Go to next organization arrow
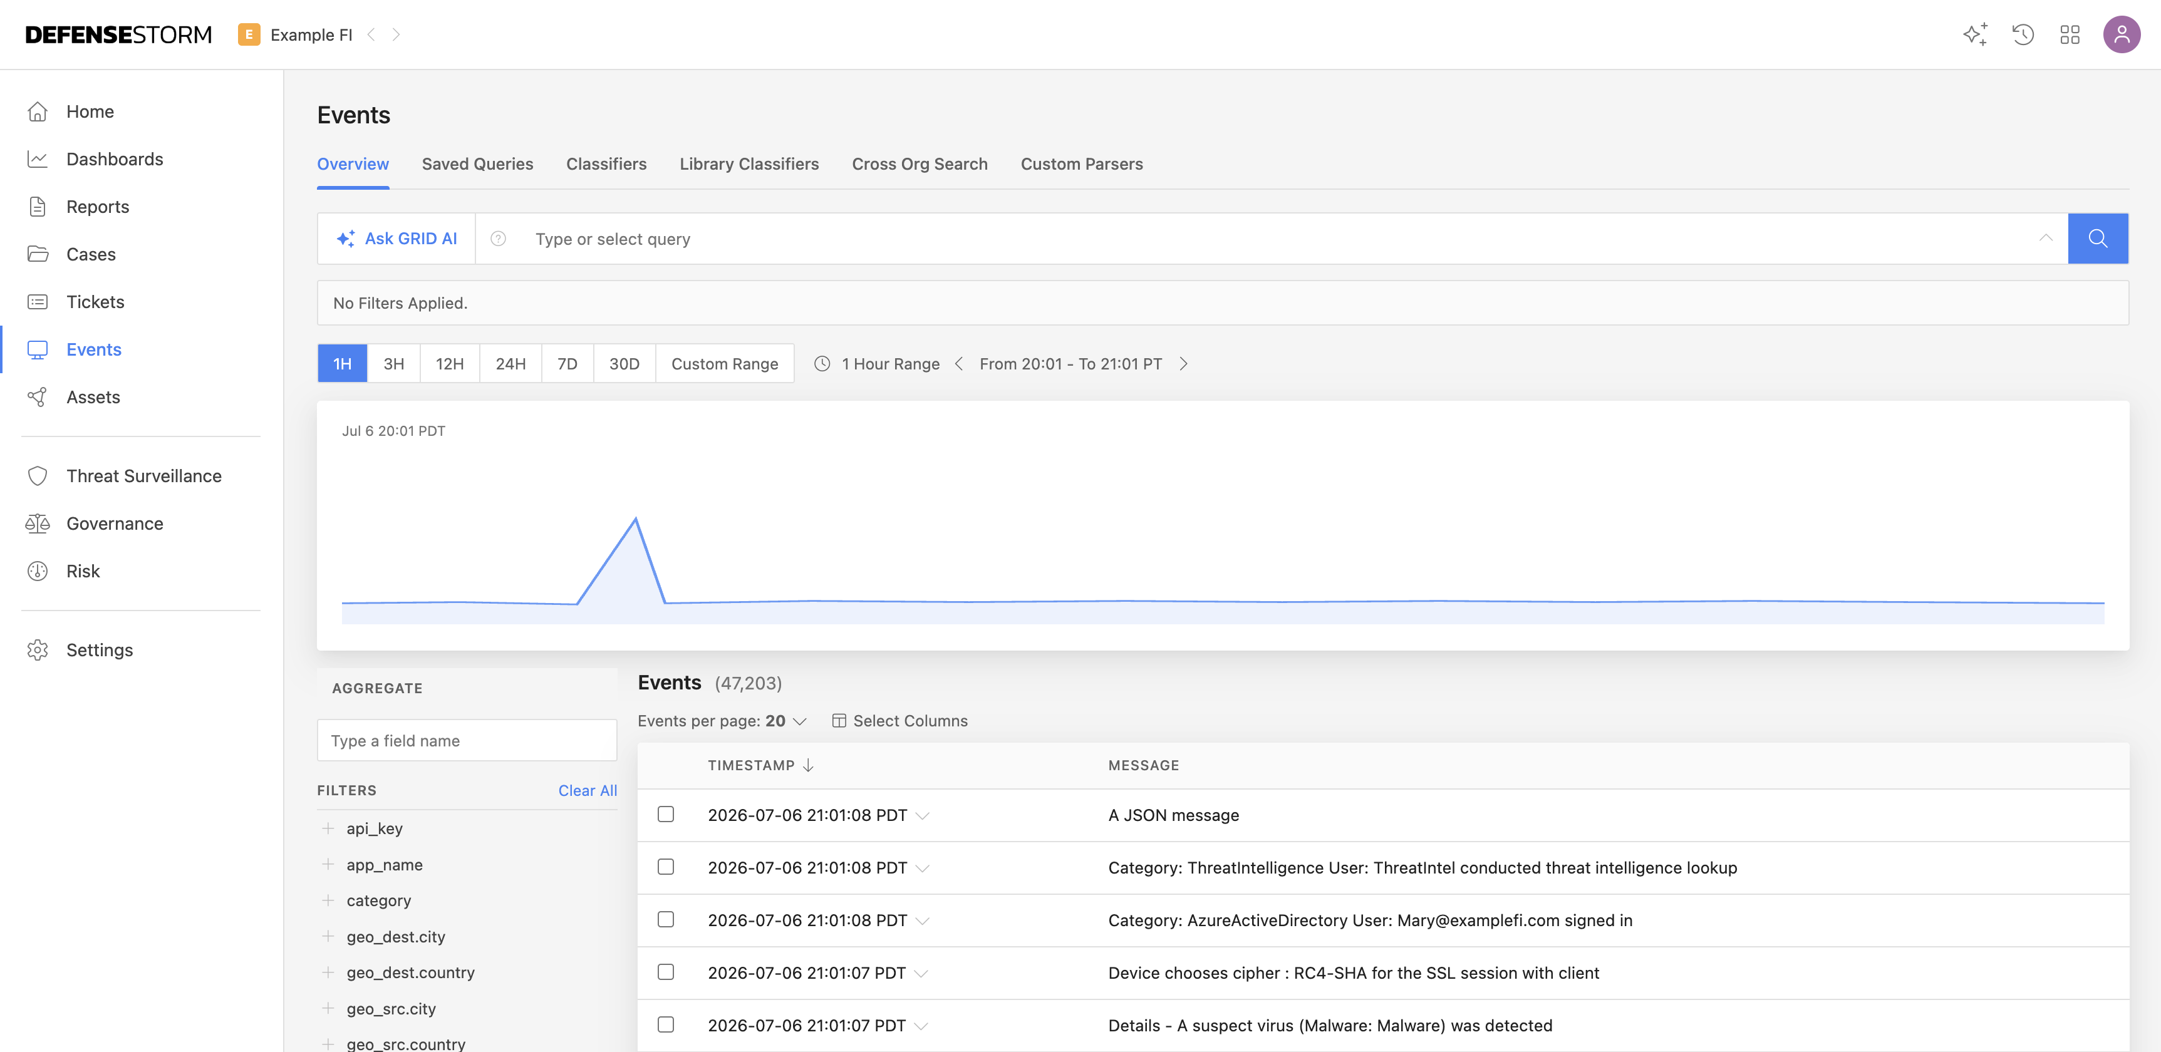This screenshot has width=2161, height=1052. point(396,34)
